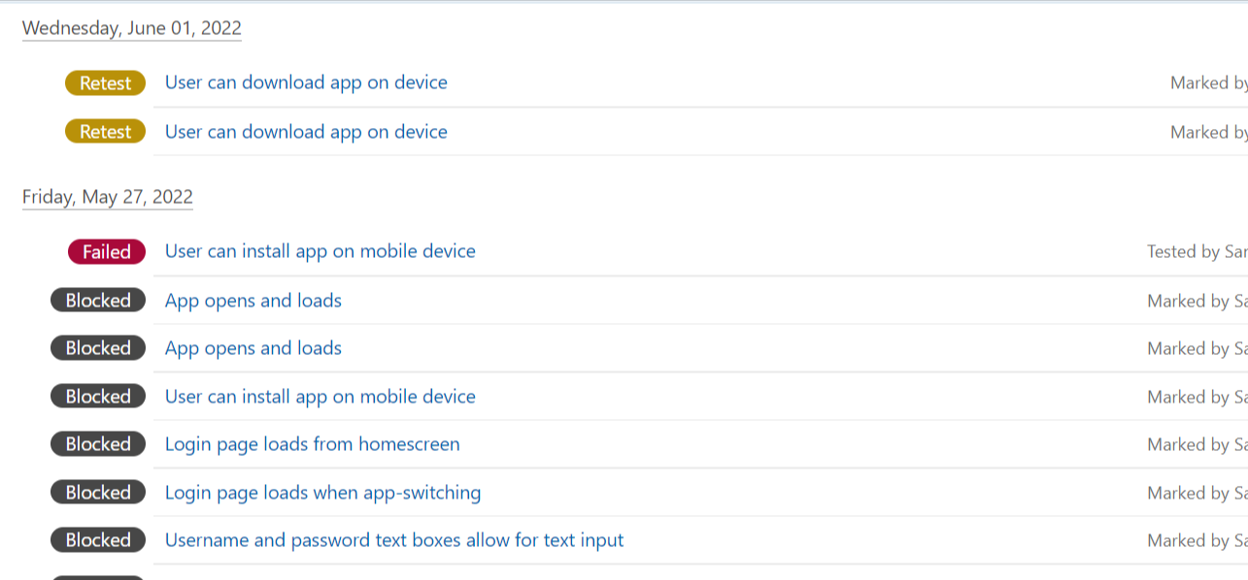Open the second "User can download app on device" link

coord(306,132)
